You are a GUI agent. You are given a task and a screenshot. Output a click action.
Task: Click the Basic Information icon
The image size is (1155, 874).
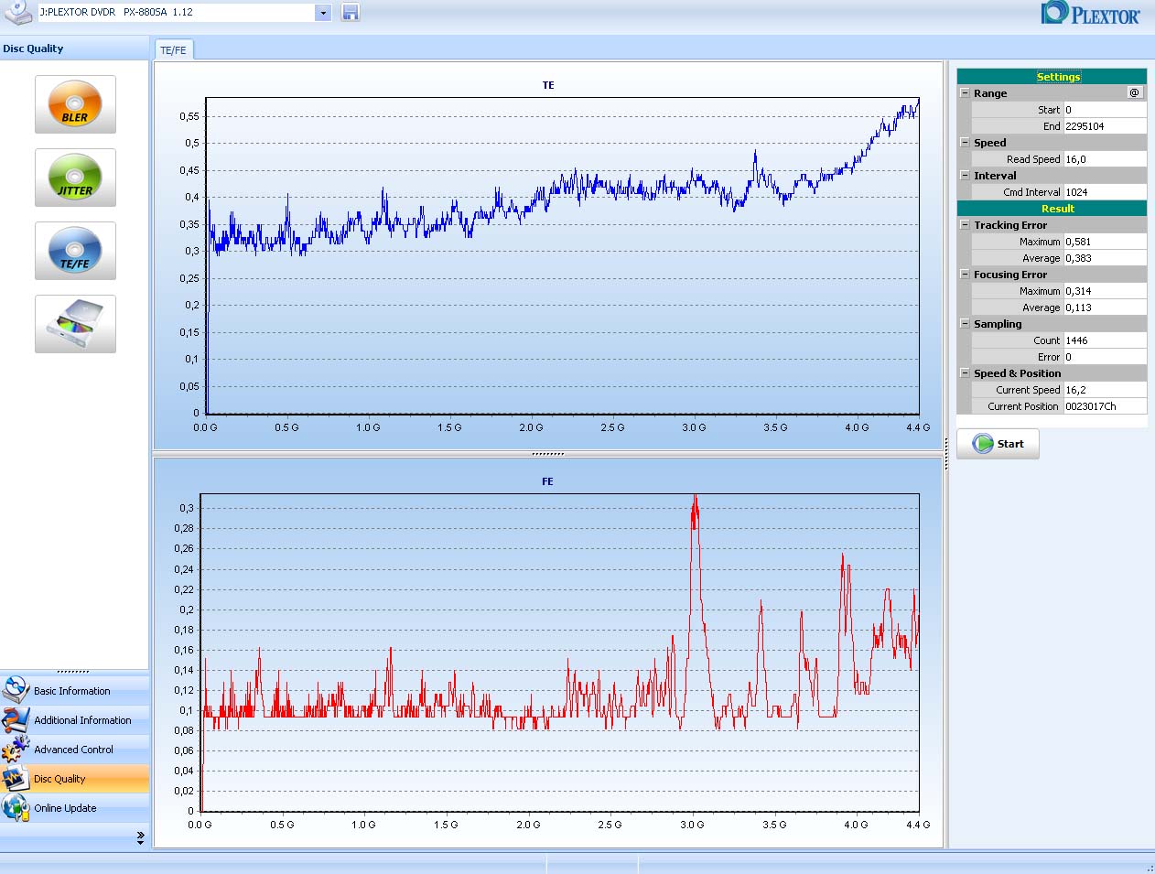pos(16,690)
